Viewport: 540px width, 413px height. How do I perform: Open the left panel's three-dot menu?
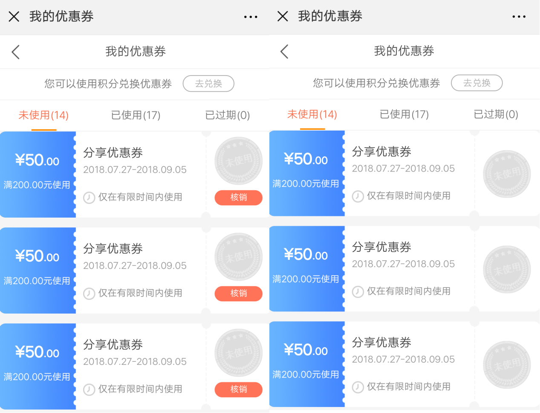[x=251, y=17]
